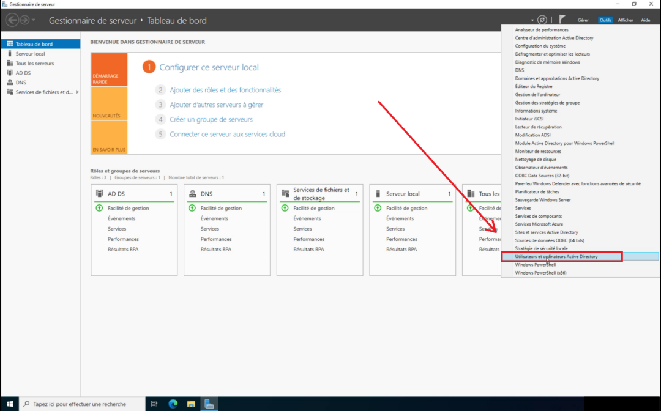Click the back navigation arrow
This screenshot has width=661, height=411.
click(x=11, y=20)
